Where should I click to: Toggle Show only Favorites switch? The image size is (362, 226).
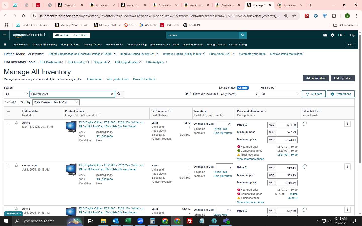coord(188,94)
